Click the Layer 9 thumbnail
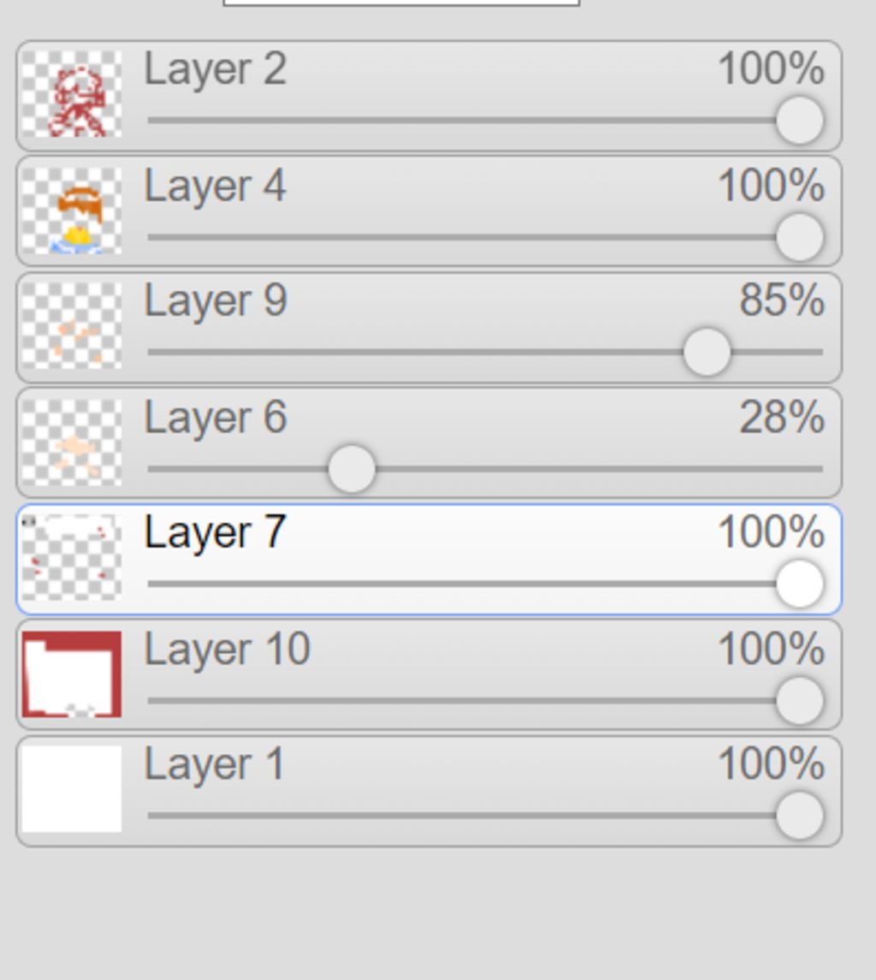 pyautogui.click(x=71, y=326)
